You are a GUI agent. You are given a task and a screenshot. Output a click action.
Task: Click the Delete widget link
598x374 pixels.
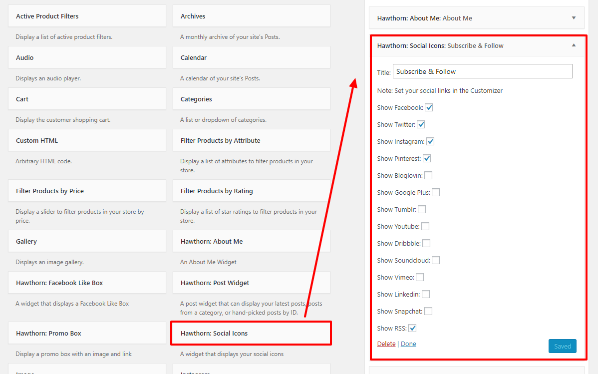[x=386, y=344]
